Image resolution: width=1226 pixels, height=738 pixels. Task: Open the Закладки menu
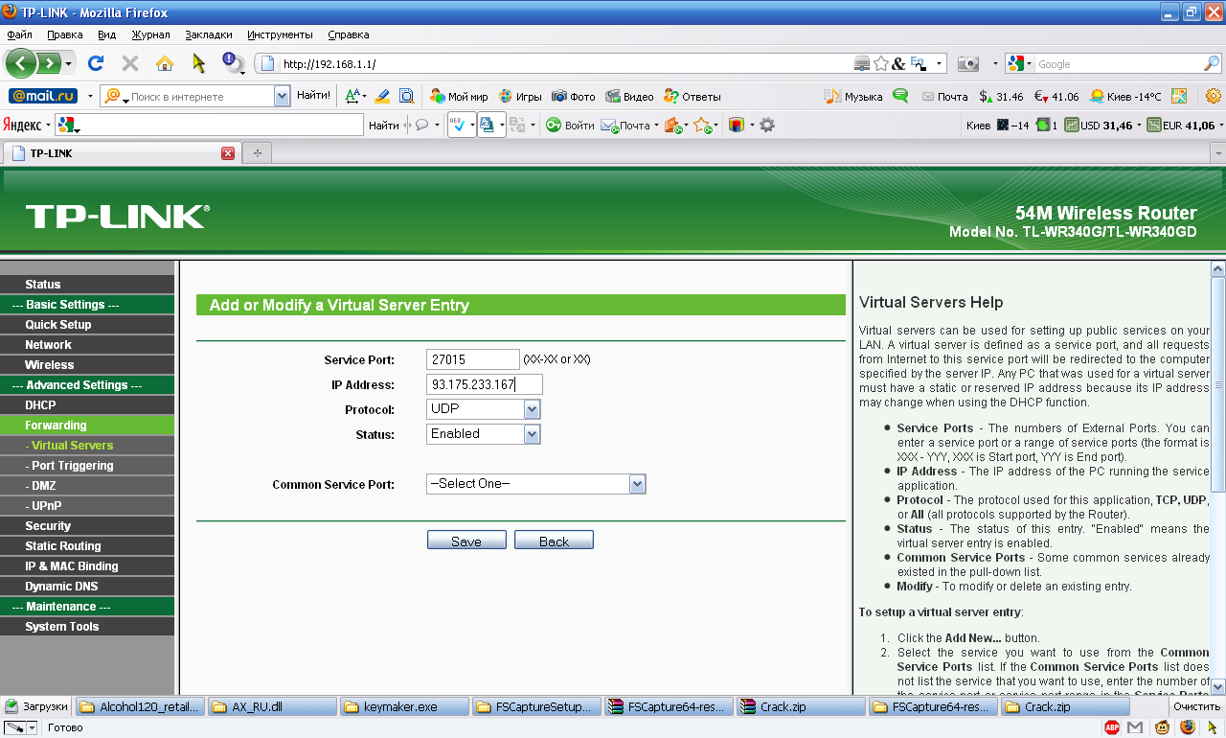(209, 35)
